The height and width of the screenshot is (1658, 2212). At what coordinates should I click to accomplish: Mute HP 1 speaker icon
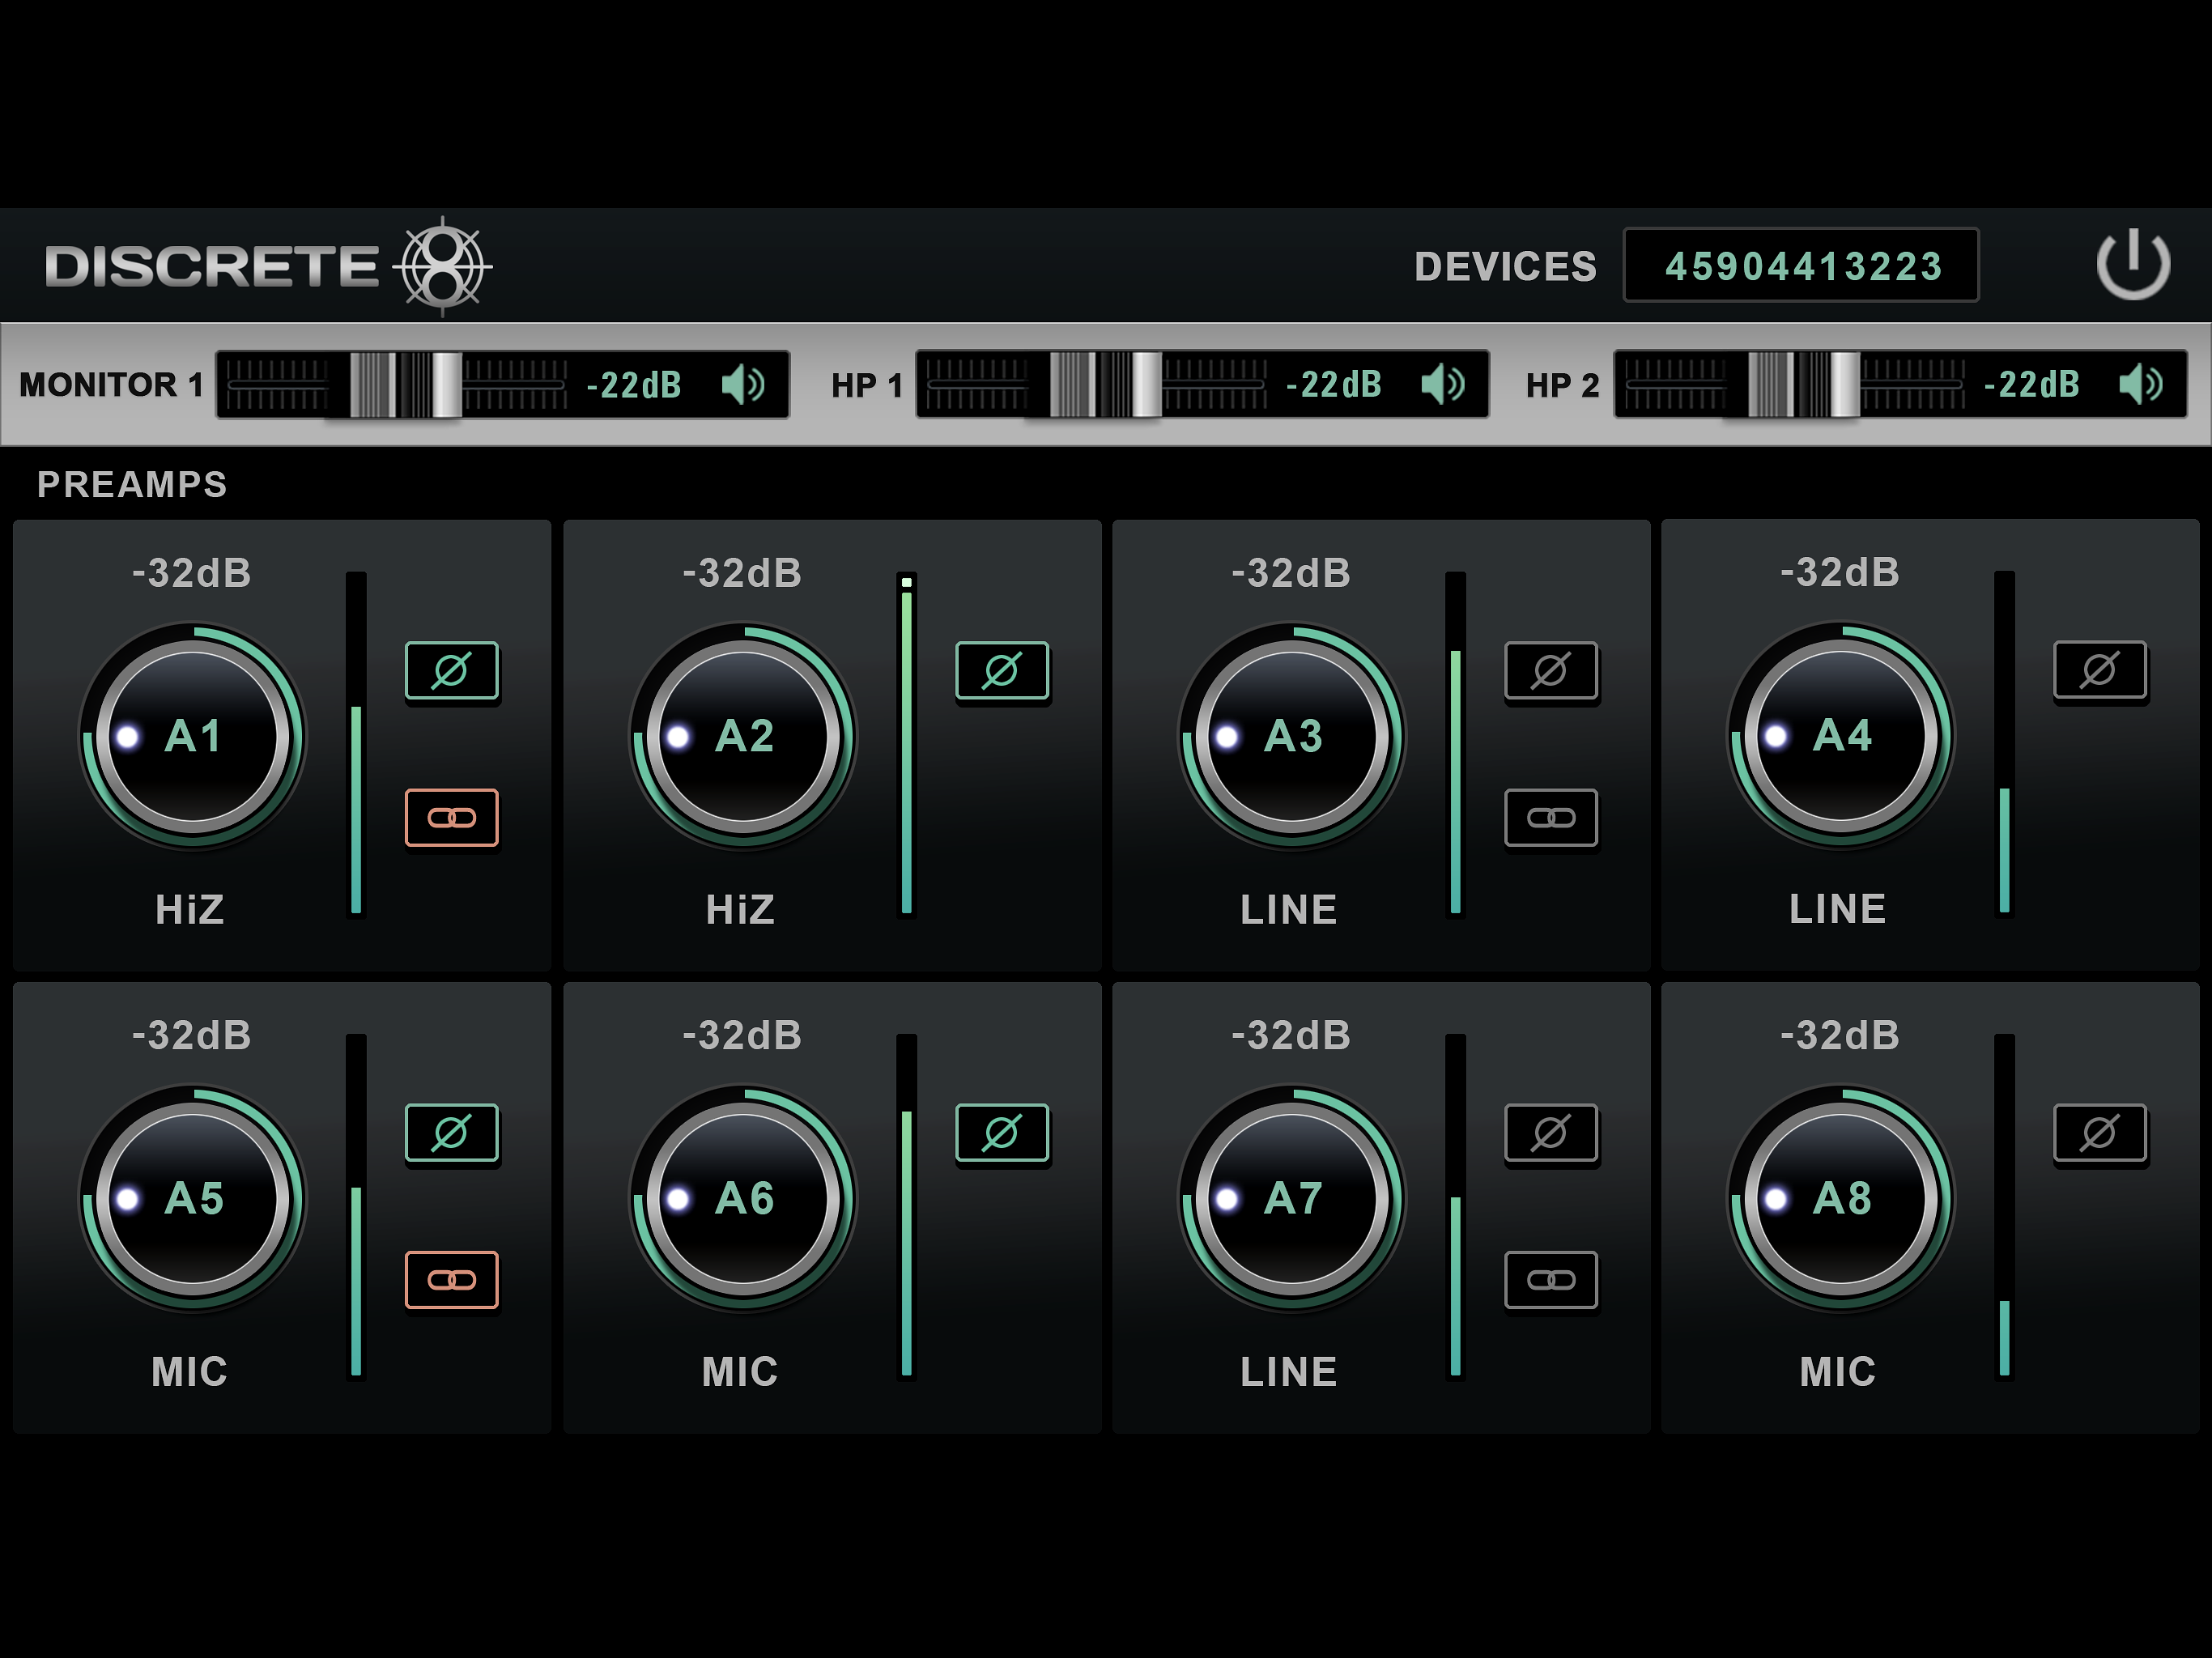1442,384
